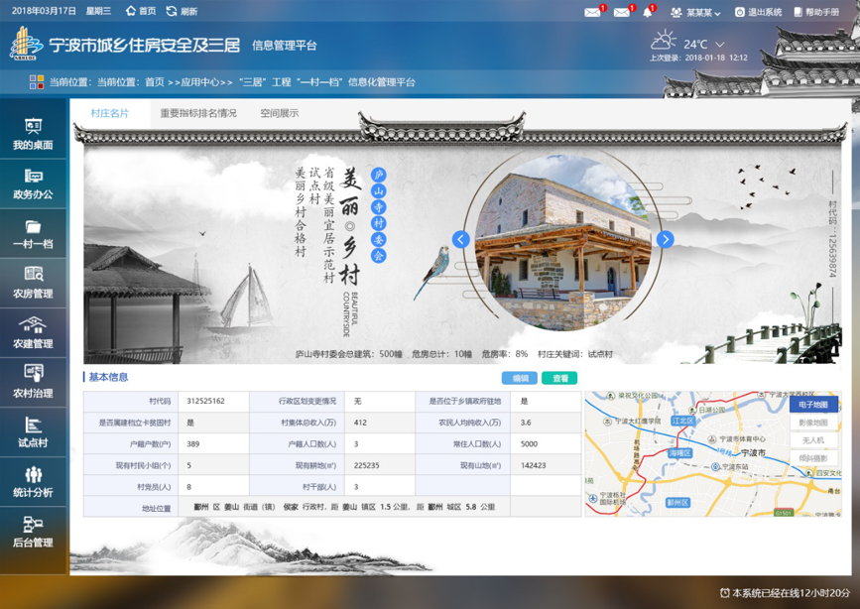Open 后台管理 in the sidebar
Viewport: 860px width, 609px height.
(x=33, y=531)
